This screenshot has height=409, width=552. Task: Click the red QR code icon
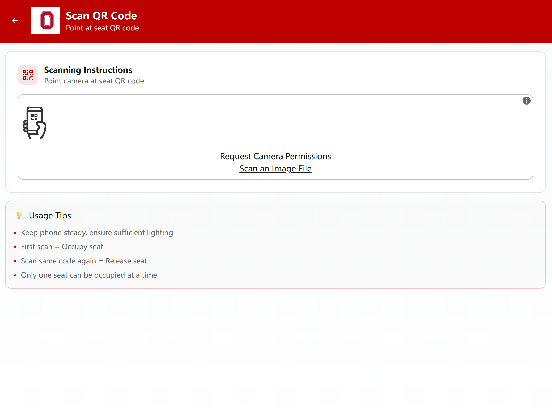point(28,75)
